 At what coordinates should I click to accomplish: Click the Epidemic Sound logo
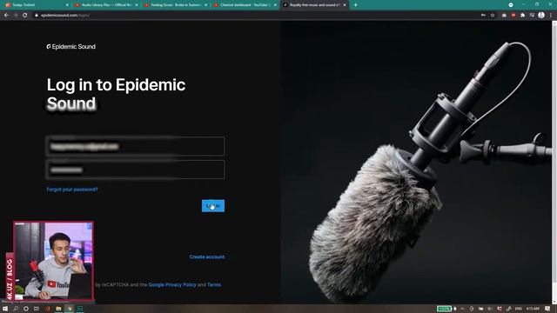pyautogui.click(x=71, y=46)
